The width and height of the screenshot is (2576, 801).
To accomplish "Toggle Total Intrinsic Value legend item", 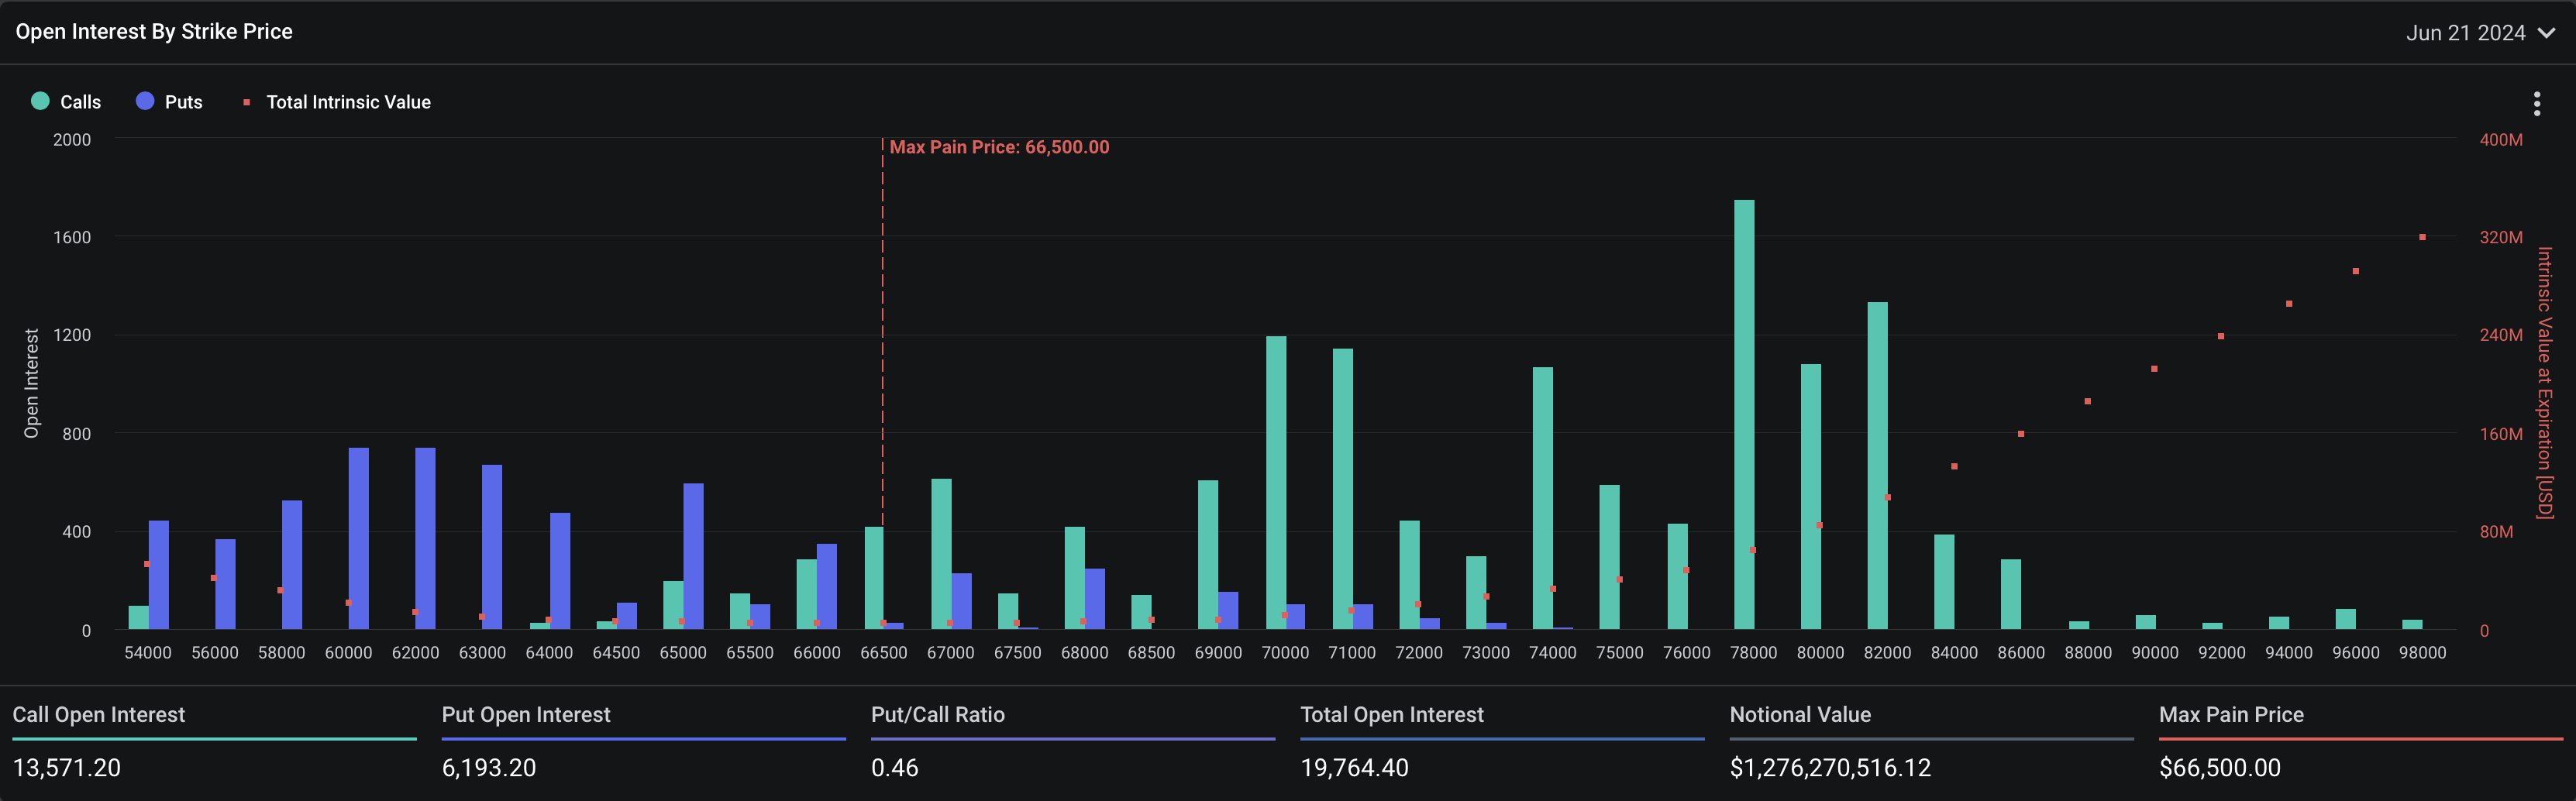I will tap(347, 102).
